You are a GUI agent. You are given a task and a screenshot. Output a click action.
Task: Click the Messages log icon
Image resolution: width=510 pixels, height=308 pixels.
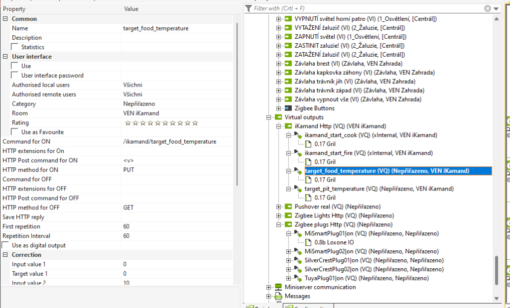point(278,296)
